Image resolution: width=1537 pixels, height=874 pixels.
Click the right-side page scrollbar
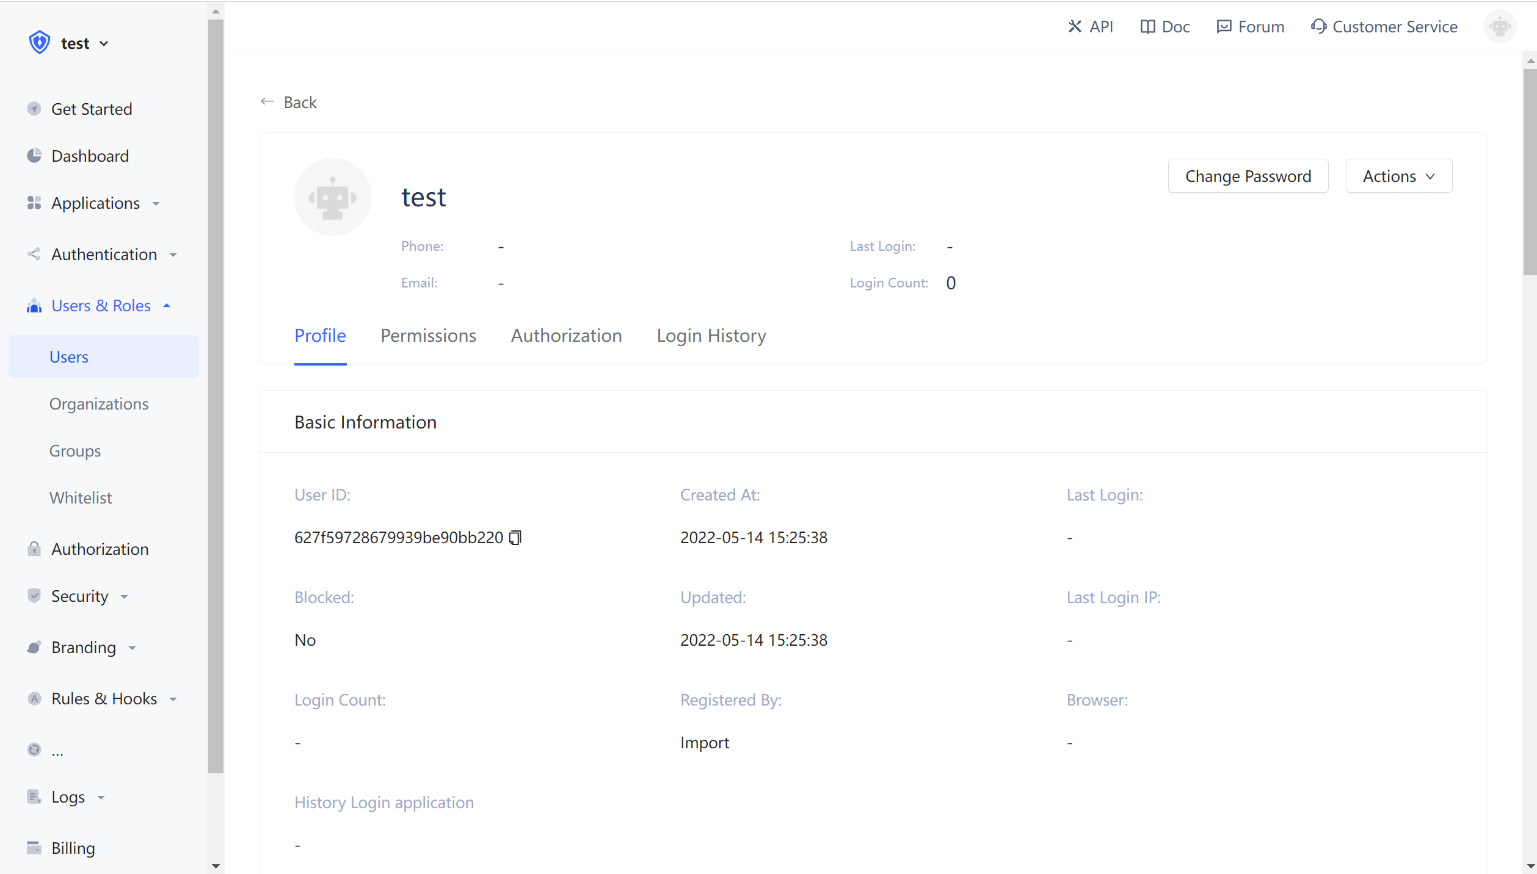1530,165
